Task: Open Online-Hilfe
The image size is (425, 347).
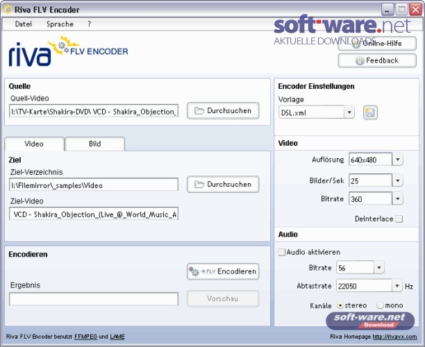Action: [x=377, y=43]
